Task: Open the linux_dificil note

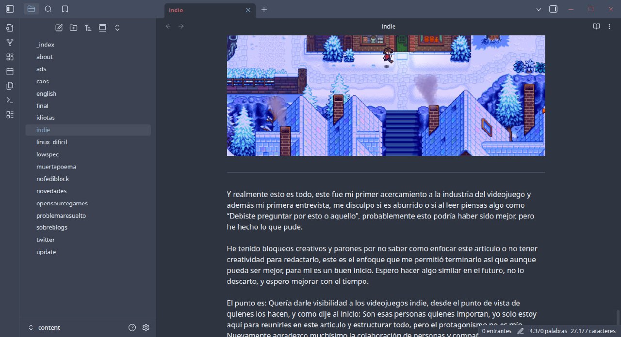Action: pos(51,142)
